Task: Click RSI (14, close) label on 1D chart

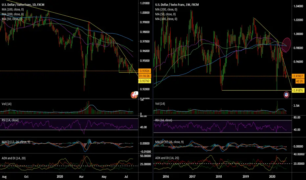Action: coord(10,120)
